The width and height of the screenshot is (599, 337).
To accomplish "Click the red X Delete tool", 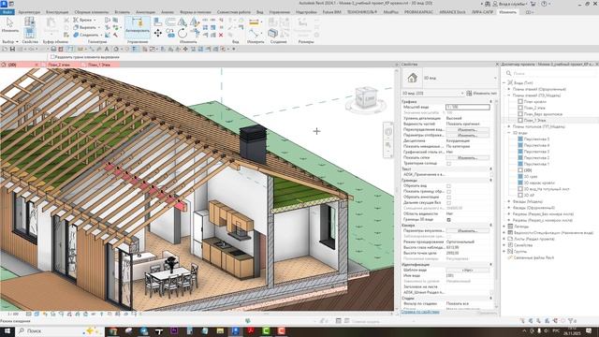I will (221, 35).
